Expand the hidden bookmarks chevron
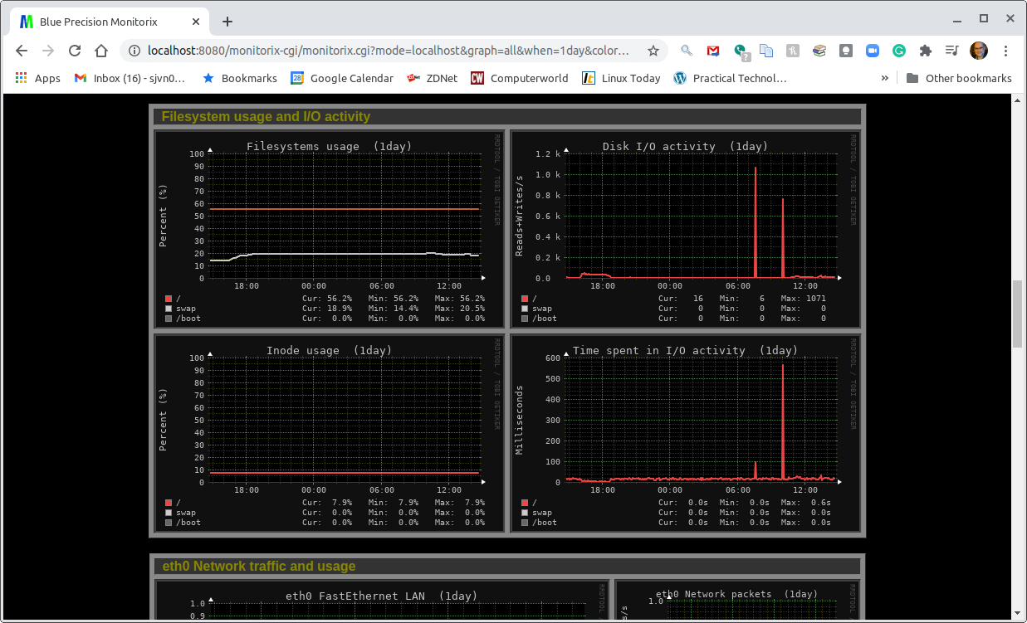The image size is (1027, 623). 884,78
